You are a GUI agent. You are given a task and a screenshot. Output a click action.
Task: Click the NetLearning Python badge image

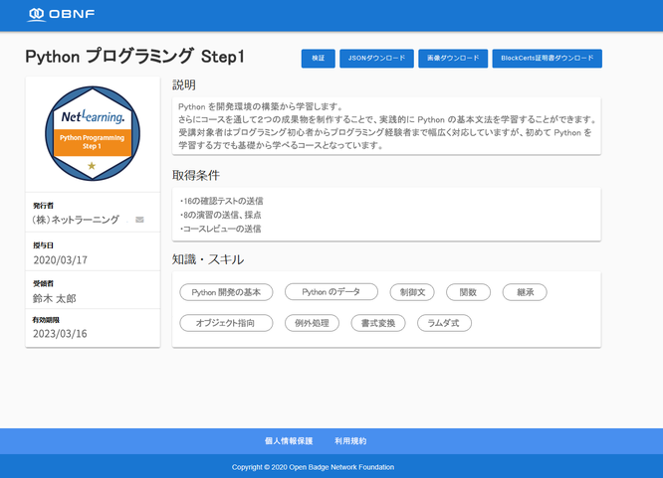pyautogui.click(x=93, y=133)
